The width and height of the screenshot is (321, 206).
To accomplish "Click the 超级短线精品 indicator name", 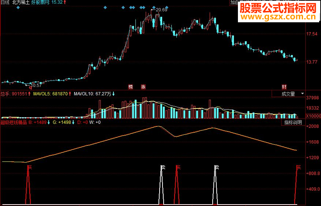I will [14, 122].
